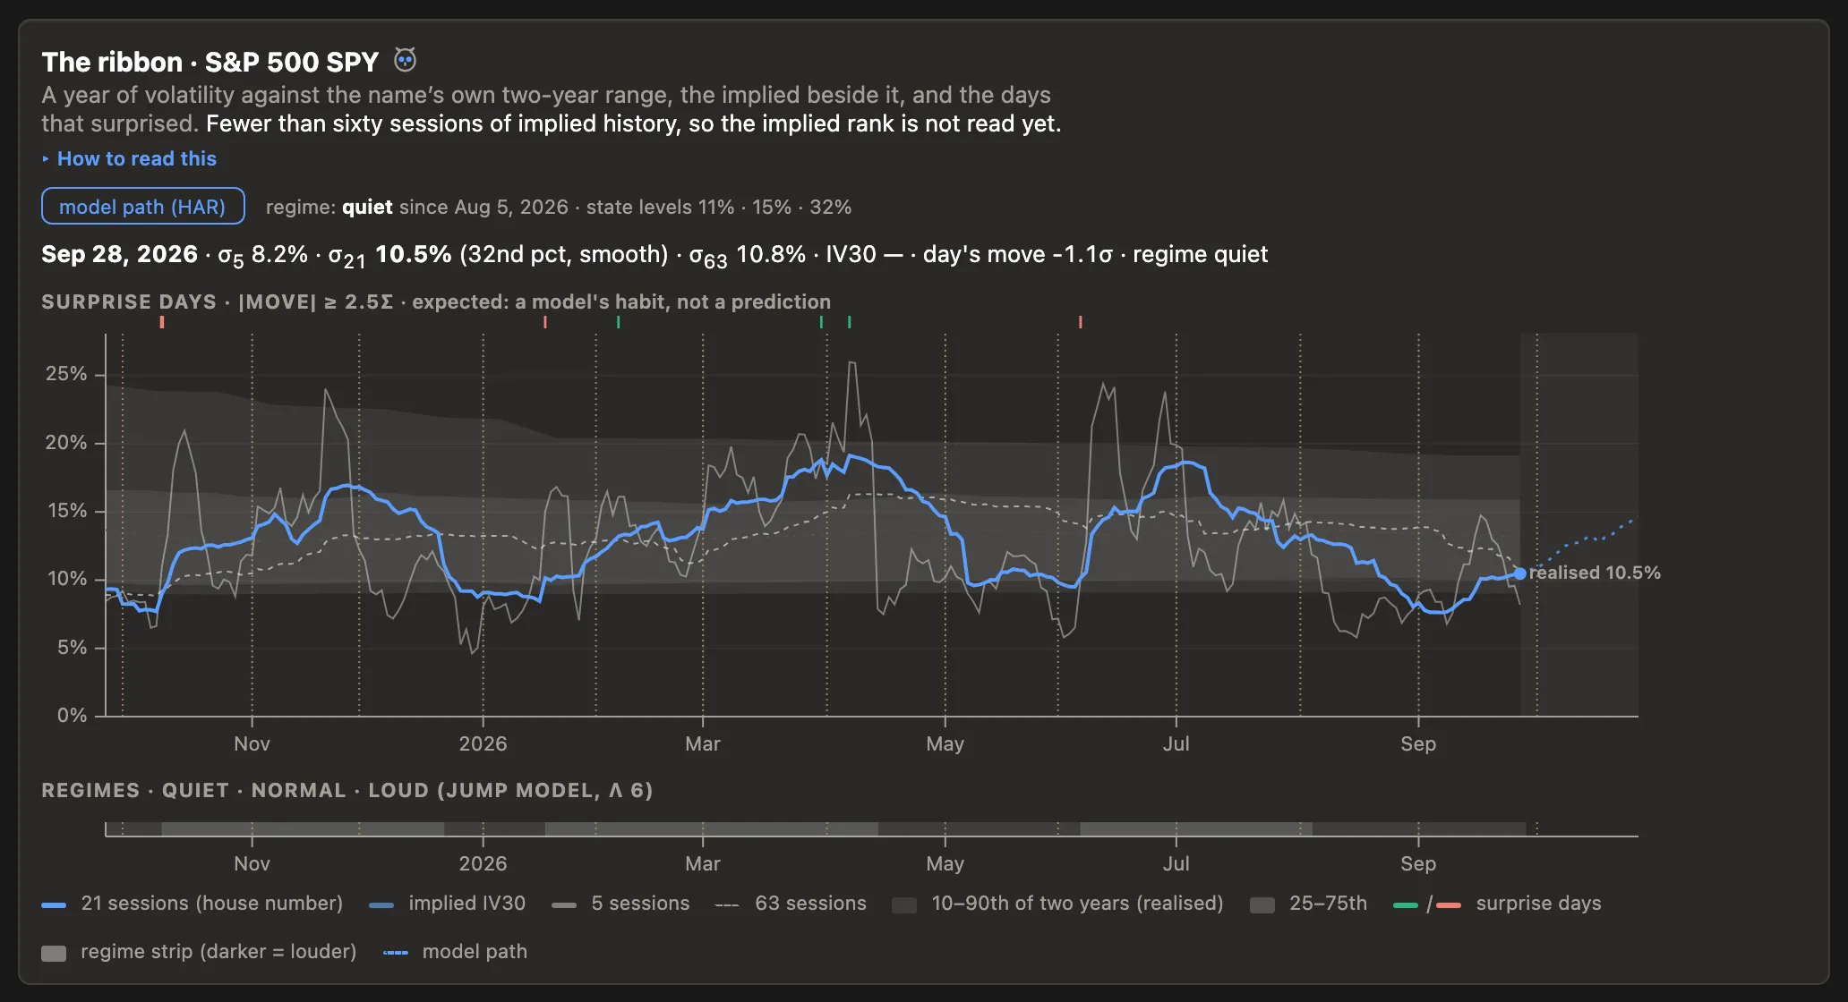
Task: Click the "25%" y-axis label
Action: tap(66, 374)
